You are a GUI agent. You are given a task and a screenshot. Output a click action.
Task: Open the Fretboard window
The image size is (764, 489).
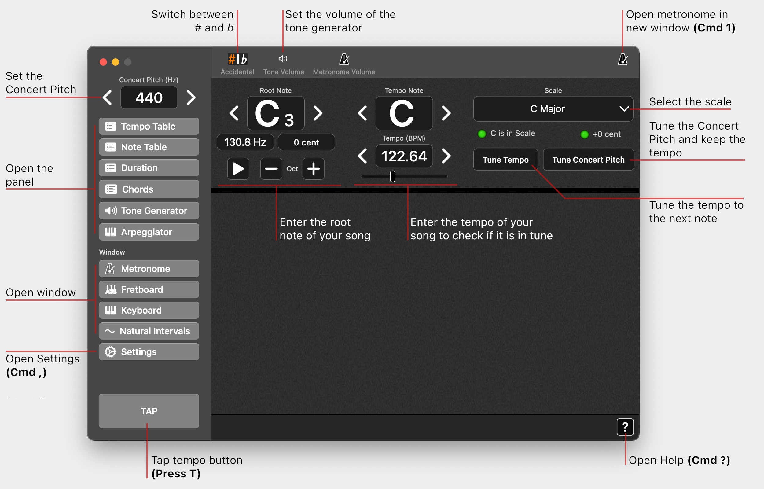point(149,290)
